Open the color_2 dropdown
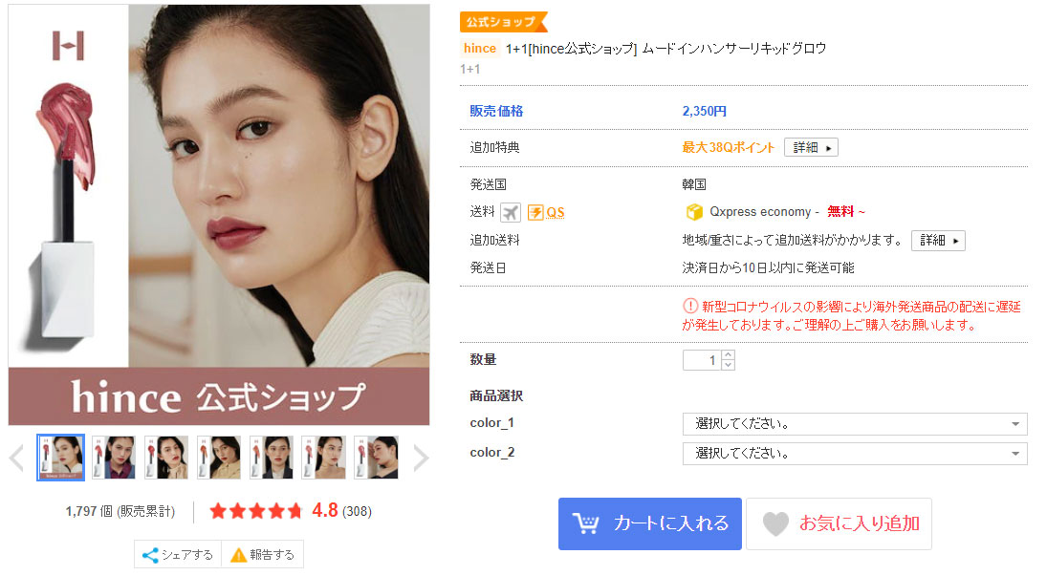 point(855,453)
